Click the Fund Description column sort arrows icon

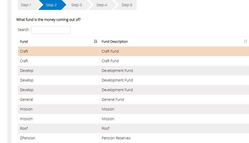pyautogui.click(x=245, y=41)
